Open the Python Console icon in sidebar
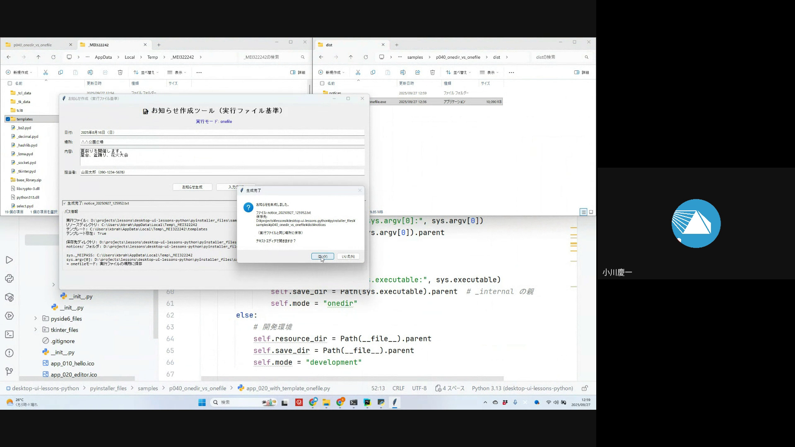This screenshot has width=795, height=447. (x=9, y=279)
